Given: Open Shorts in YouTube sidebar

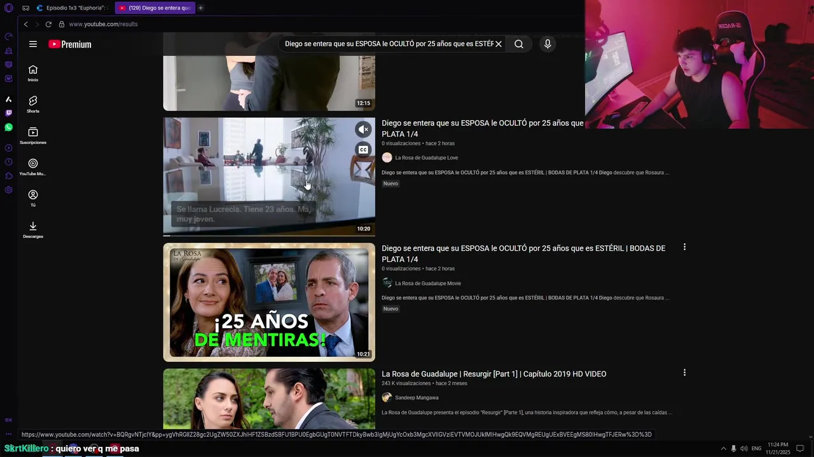Looking at the screenshot, I should (x=33, y=105).
